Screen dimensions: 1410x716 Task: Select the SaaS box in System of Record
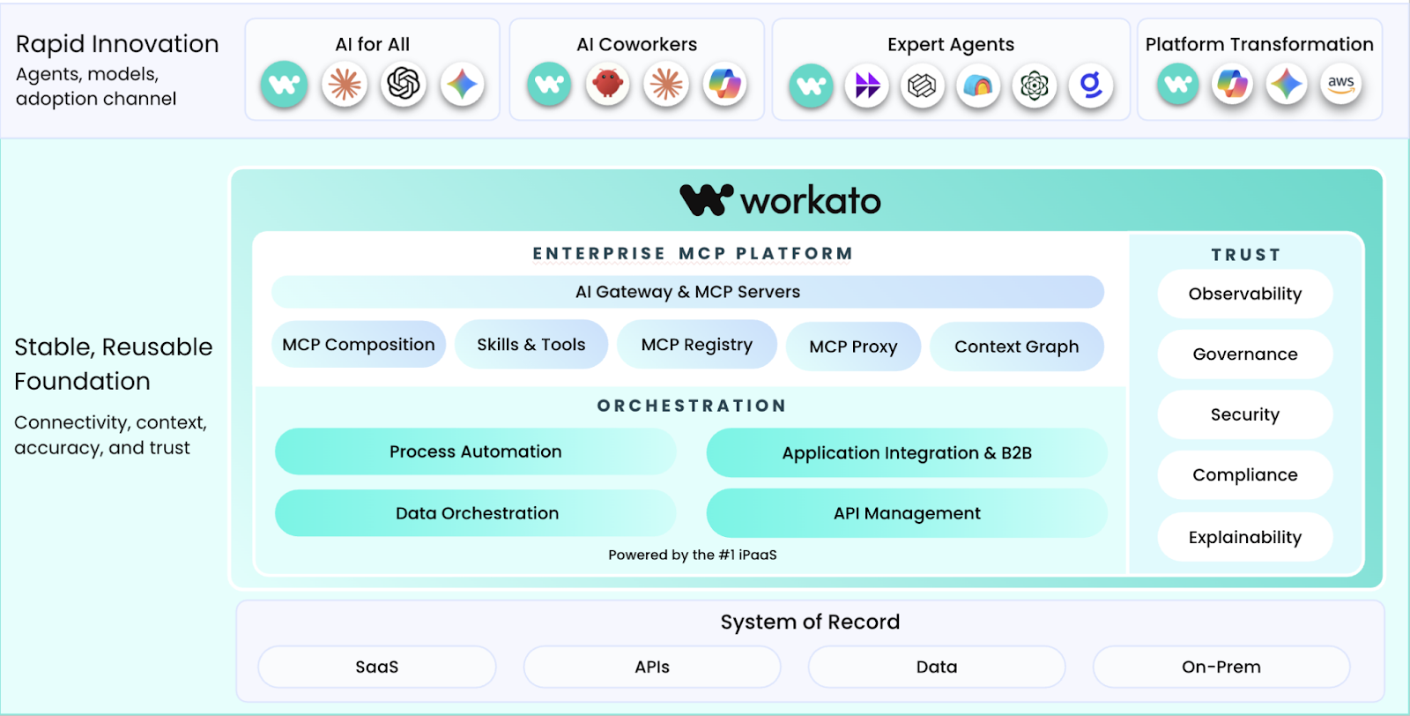(377, 667)
